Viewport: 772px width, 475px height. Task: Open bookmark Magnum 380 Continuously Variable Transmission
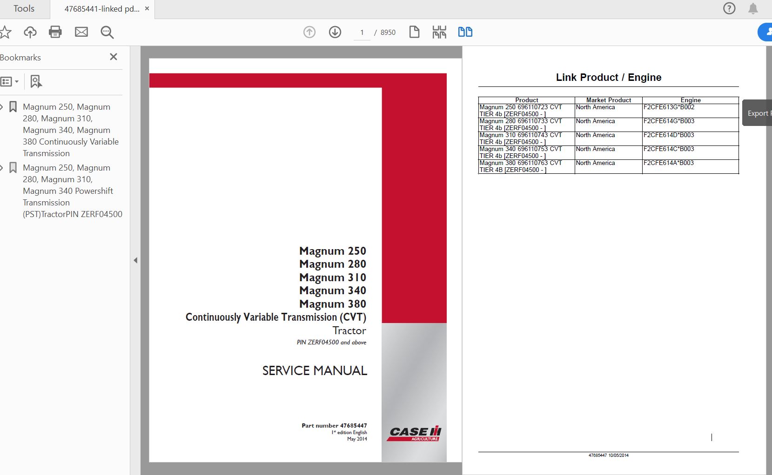(71, 130)
